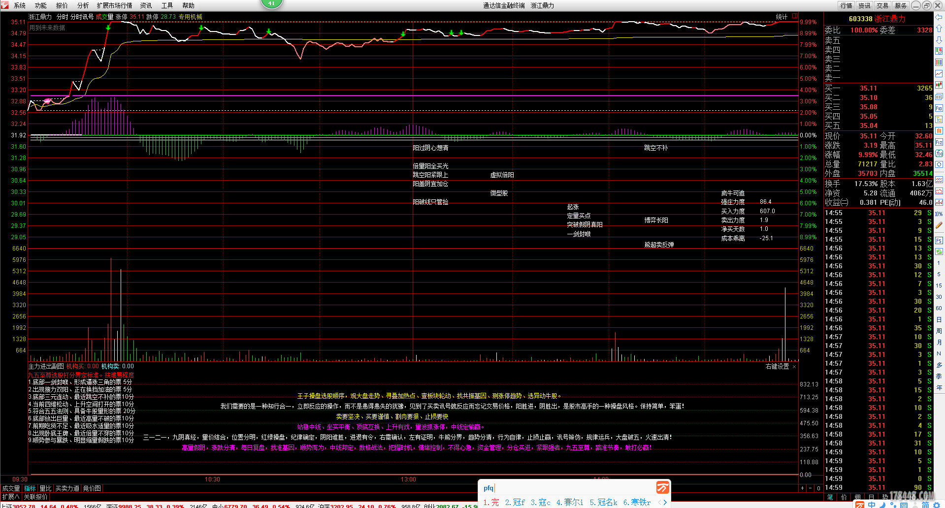Select the 月 monthly period button

(x=939, y=342)
